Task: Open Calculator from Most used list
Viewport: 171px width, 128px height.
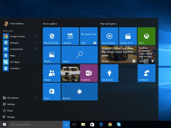Action: (x=21, y=68)
